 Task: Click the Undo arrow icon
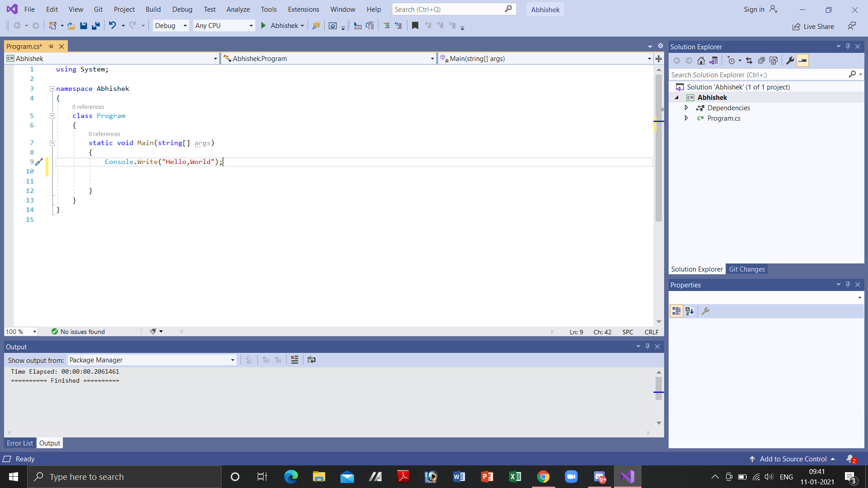113,26
